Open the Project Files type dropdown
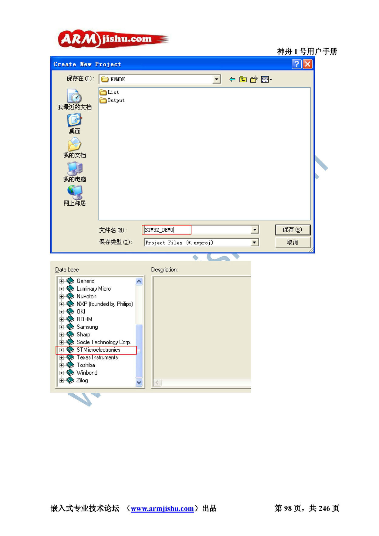This screenshot has height=536, width=379. [x=255, y=242]
